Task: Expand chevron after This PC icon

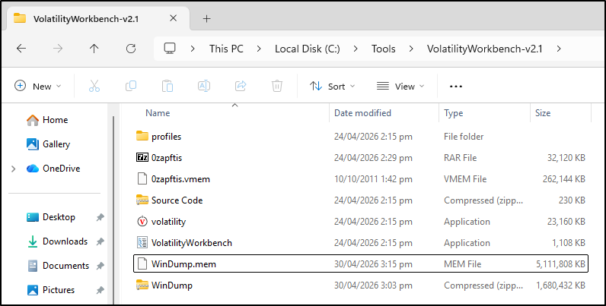Action: [193, 49]
